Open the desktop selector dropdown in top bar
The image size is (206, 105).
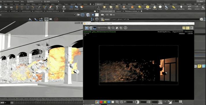coord(35,1)
